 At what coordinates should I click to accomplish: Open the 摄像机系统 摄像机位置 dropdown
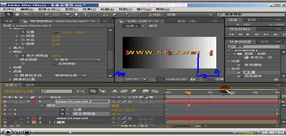click(x=70, y=75)
